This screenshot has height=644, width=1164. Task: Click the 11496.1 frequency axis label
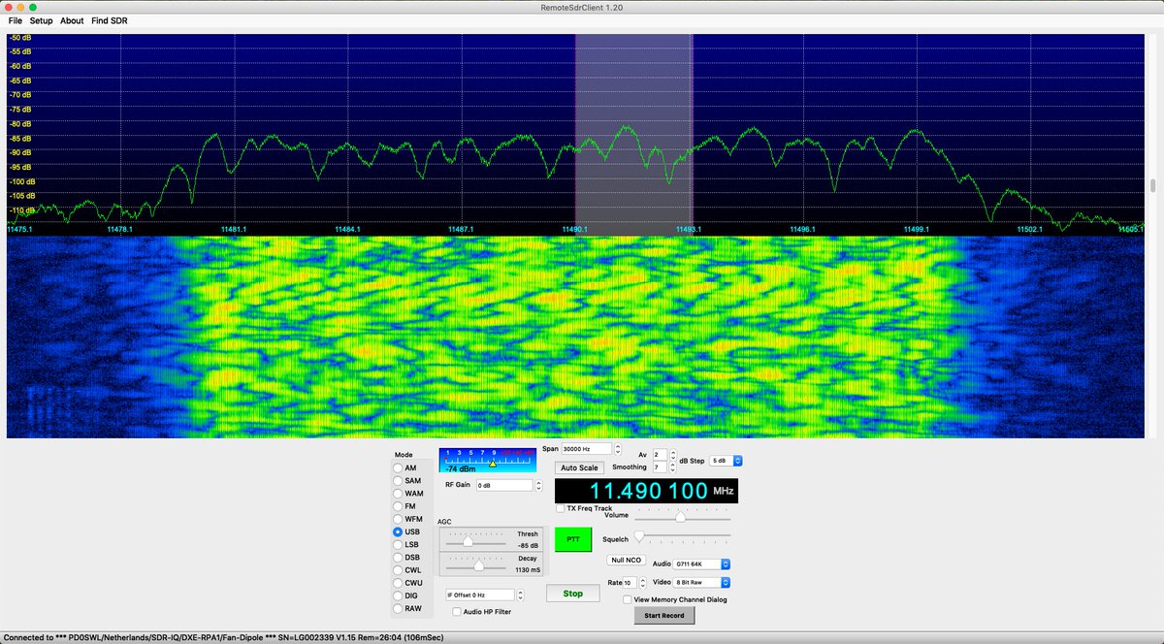(800, 230)
